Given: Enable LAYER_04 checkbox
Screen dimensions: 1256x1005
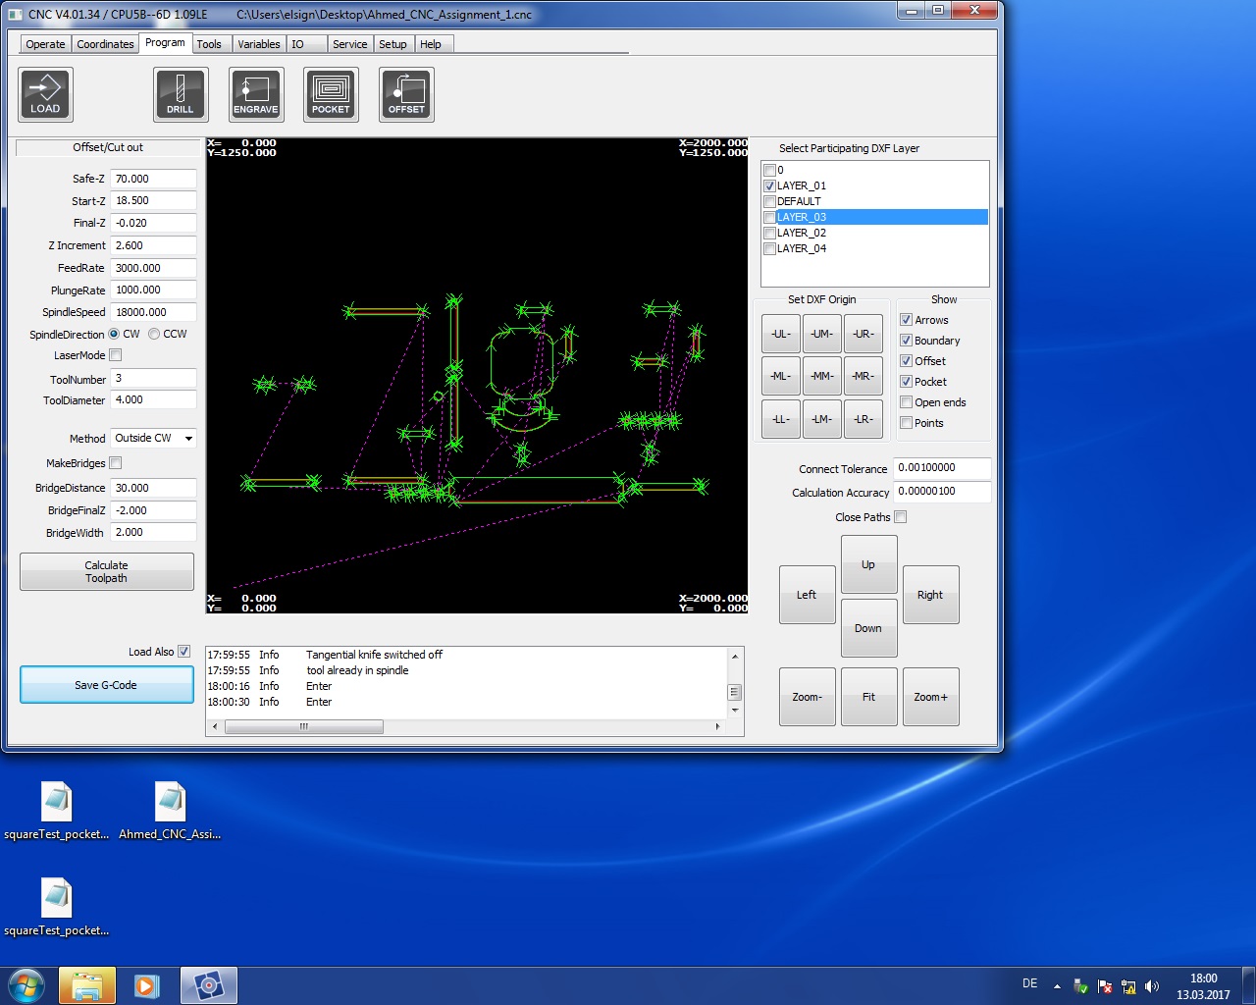Looking at the screenshot, I should coord(770,248).
